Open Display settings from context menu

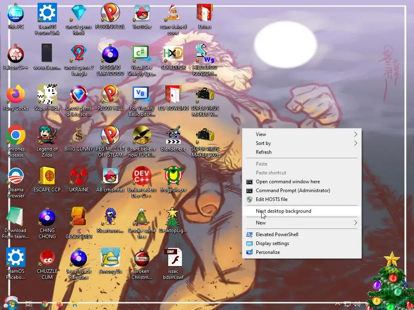click(x=302, y=243)
